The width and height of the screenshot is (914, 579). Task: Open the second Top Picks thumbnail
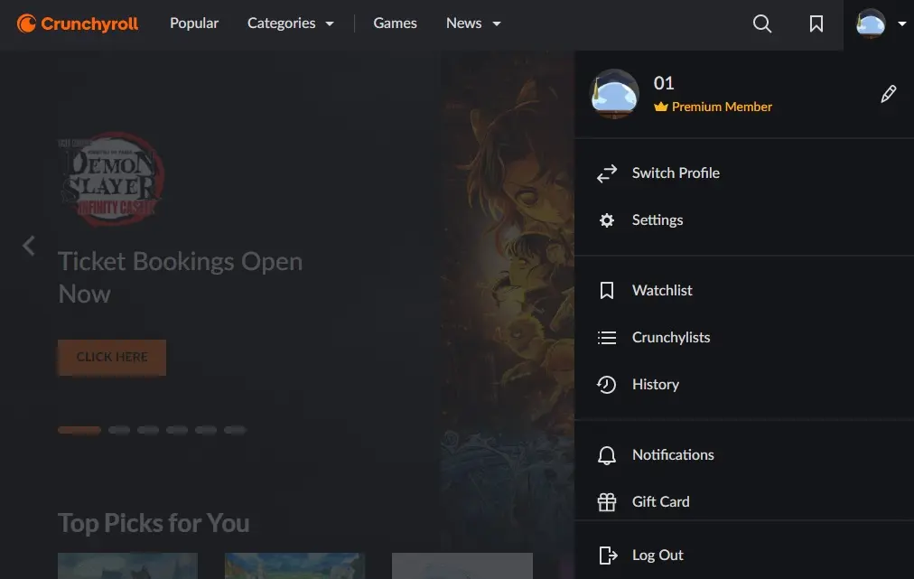(x=295, y=565)
